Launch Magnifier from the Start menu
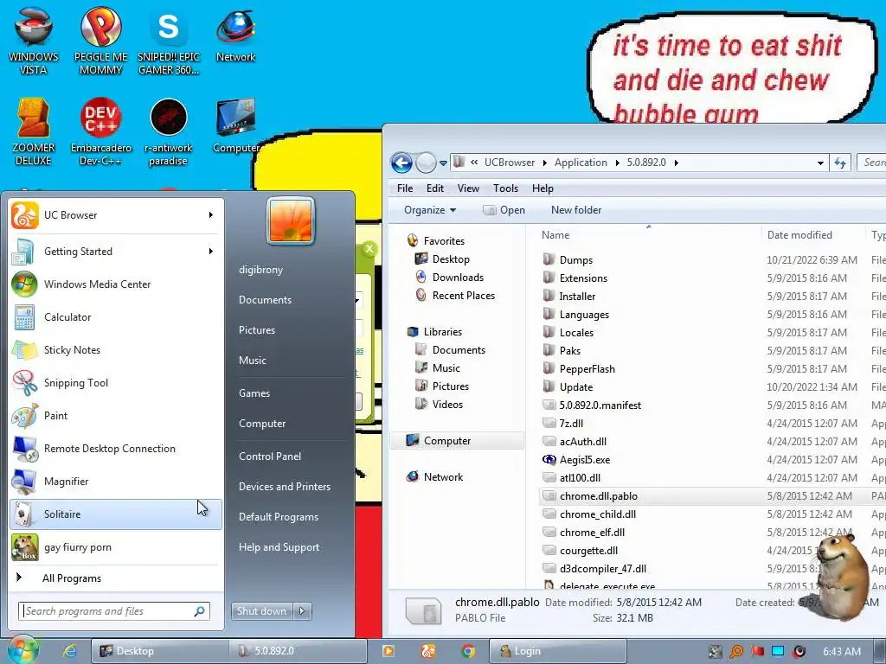 click(116, 481)
